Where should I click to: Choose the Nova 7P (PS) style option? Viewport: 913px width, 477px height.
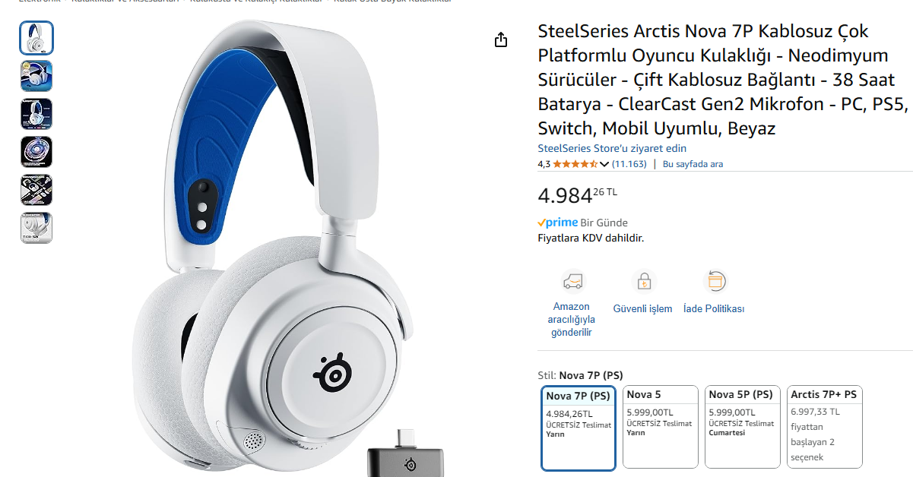[x=579, y=428]
